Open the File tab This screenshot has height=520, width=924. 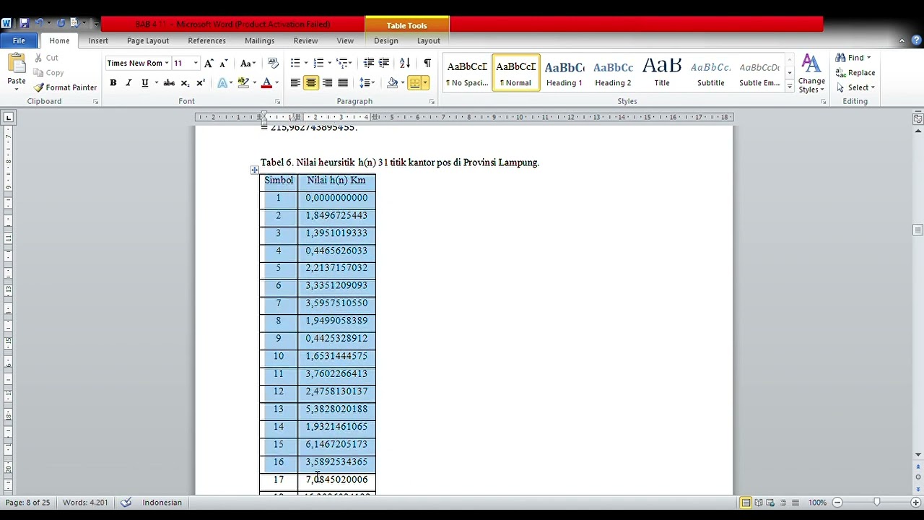(19, 40)
